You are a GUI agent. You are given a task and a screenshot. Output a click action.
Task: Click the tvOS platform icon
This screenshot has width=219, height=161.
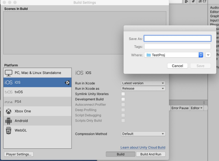tap(9, 92)
